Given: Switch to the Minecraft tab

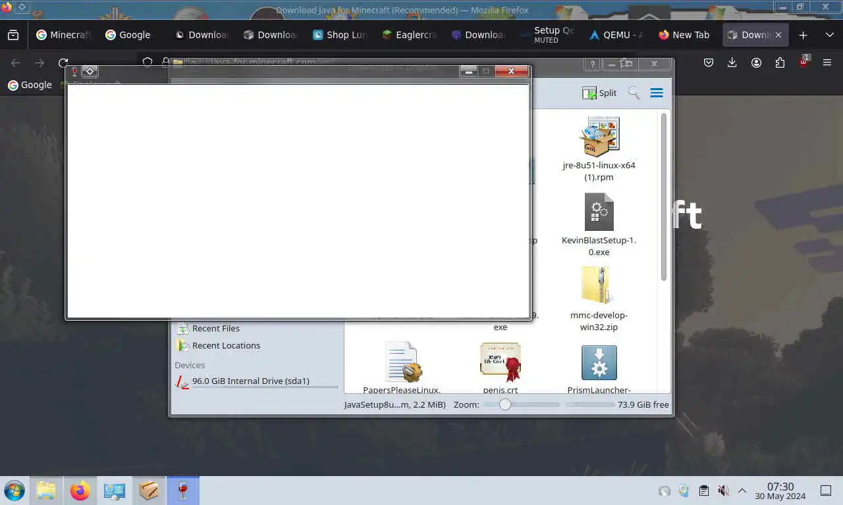Looking at the screenshot, I should [63, 35].
